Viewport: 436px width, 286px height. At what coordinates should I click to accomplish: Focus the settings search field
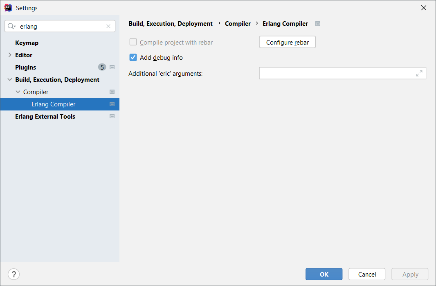(x=60, y=26)
